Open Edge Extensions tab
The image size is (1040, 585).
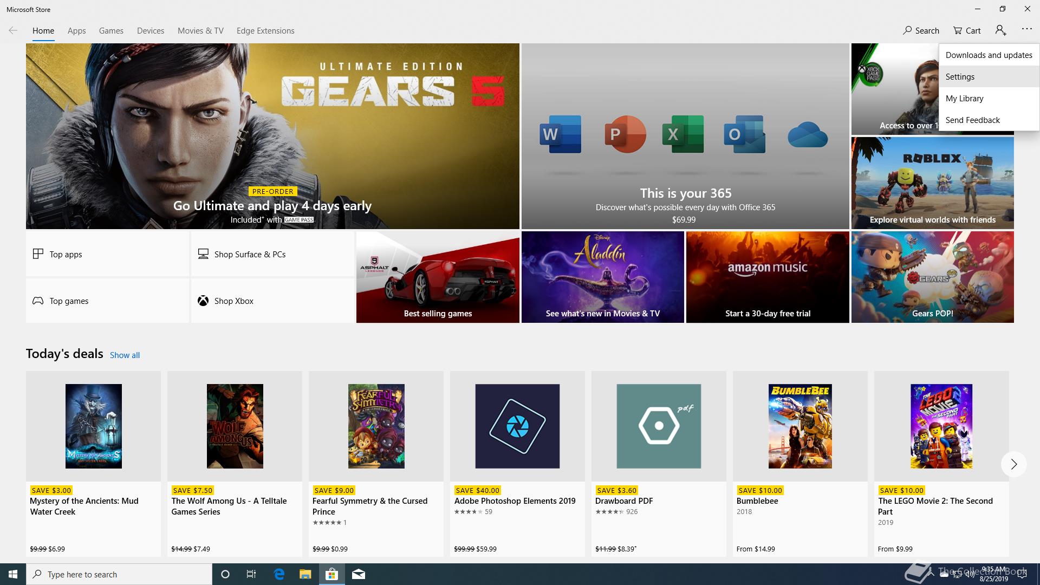click(265, 30)
